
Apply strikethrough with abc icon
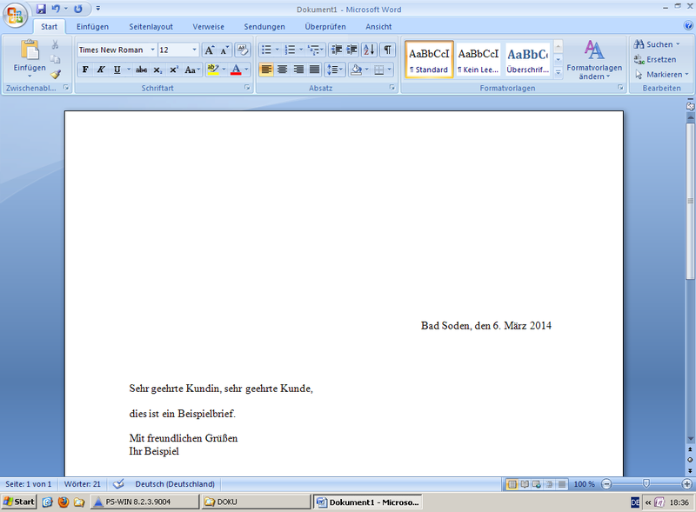coord(141,70)
